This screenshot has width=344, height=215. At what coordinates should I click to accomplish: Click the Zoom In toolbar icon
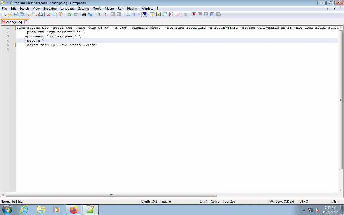click(99, 14)
